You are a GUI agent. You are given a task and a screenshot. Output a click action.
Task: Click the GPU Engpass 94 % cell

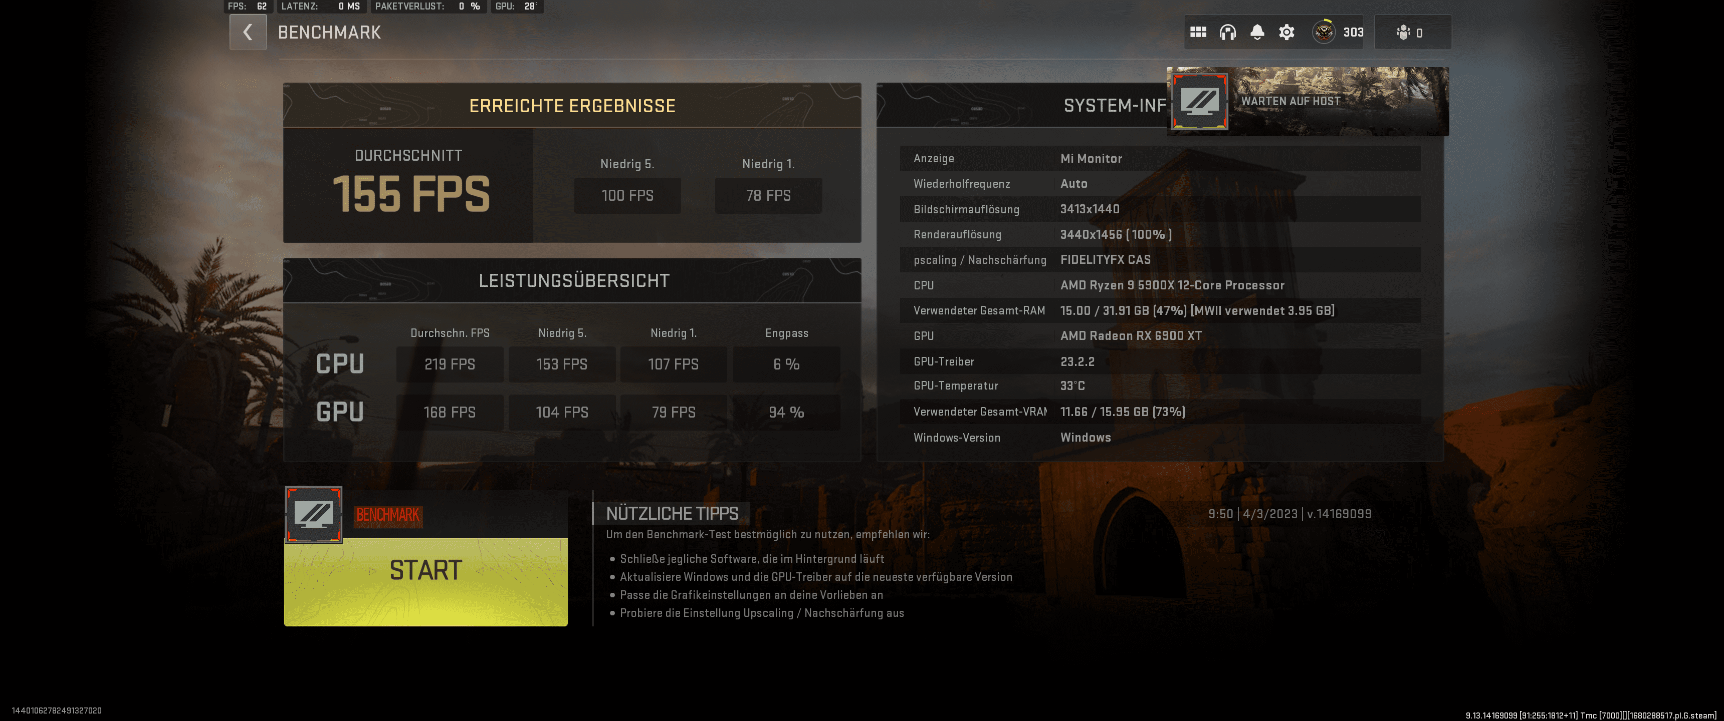tap(786, 412)
